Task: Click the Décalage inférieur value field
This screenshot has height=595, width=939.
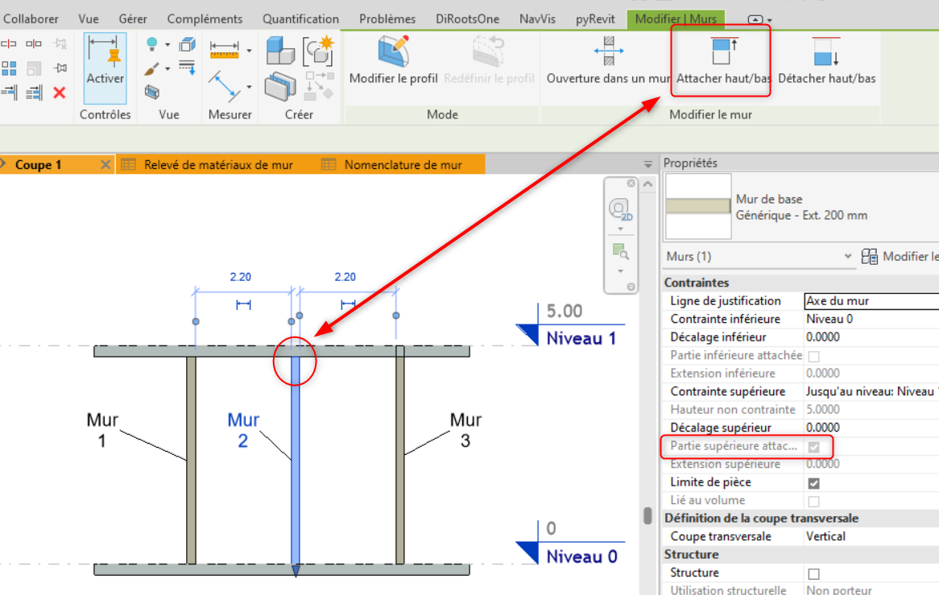Action: 871,337
